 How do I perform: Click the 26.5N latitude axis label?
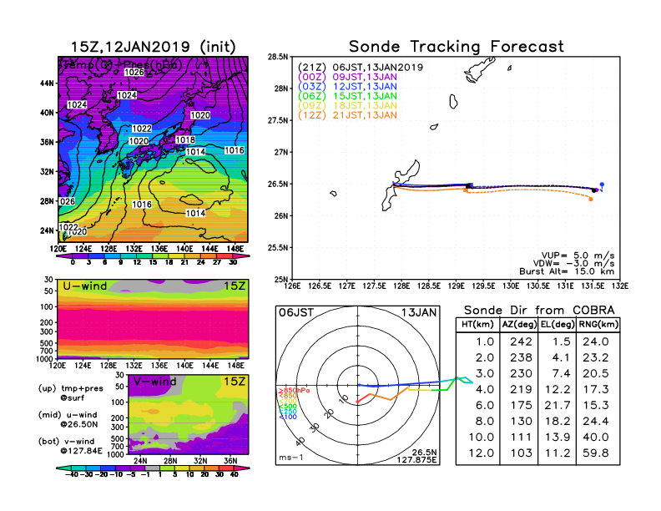coord(278,185)
